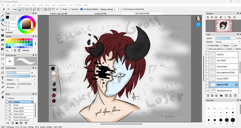The width and height of the screenshot is (241, 128).
Task: Rotate canvas left in Navigator
Action: (x=221, y=17)
